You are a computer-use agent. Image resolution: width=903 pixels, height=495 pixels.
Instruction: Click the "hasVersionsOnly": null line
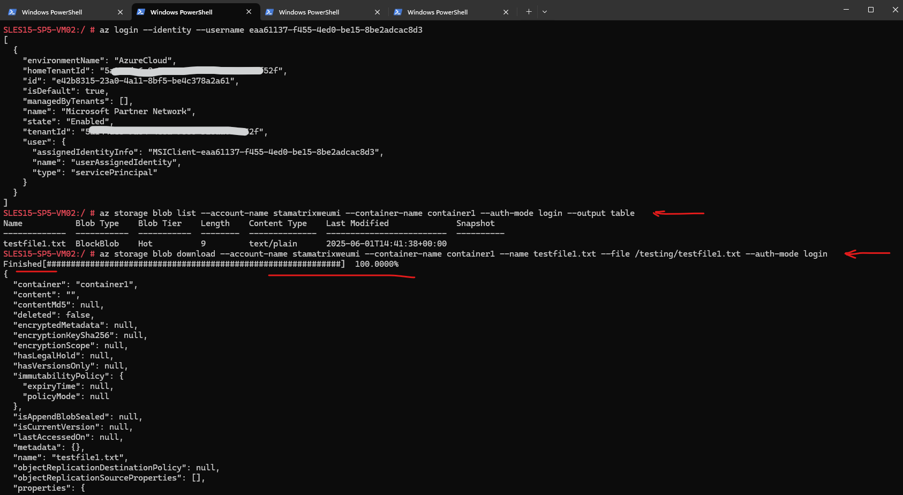70,366
